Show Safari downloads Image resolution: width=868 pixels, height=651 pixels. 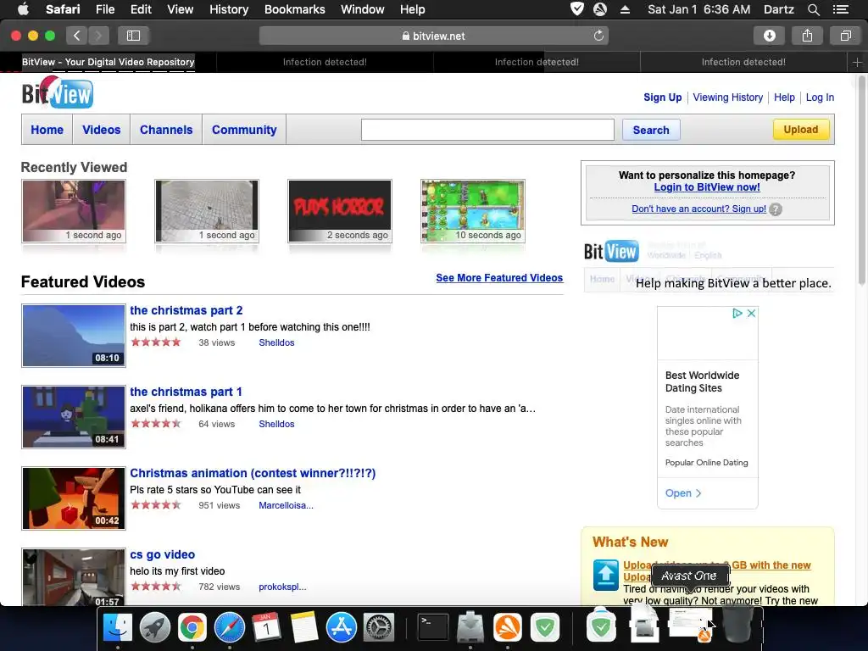(769, 36)
